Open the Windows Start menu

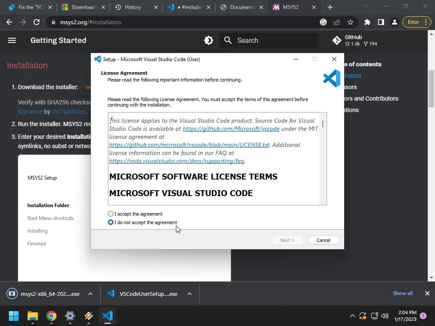(x=14, y=316)
